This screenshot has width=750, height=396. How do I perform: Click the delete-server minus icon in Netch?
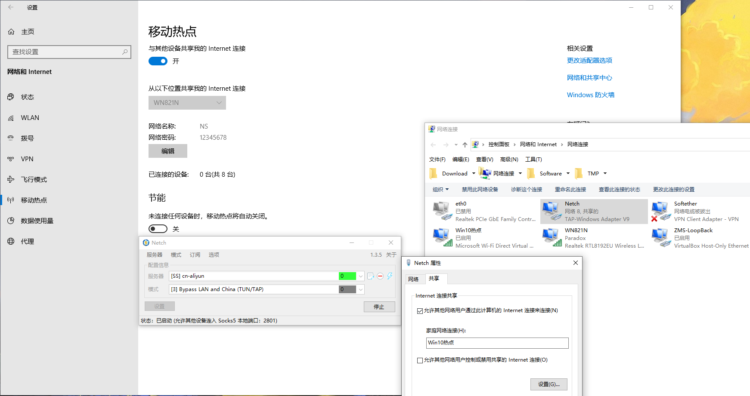click(x=380, y=276)
